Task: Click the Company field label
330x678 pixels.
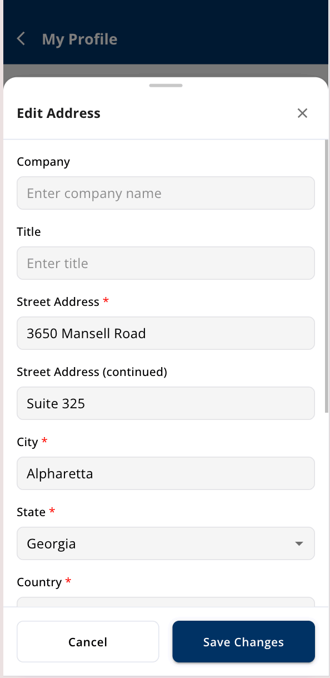Action: click(x=43, y=162)
